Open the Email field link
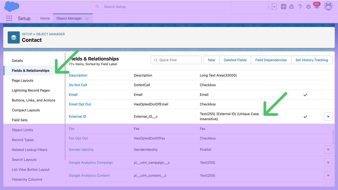 73,94
